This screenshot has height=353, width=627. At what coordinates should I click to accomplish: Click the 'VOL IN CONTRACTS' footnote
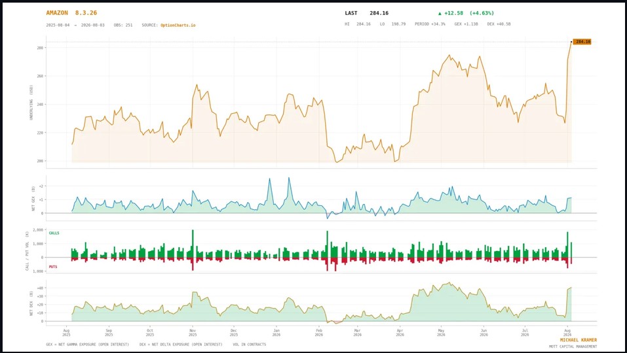(250, 345)
